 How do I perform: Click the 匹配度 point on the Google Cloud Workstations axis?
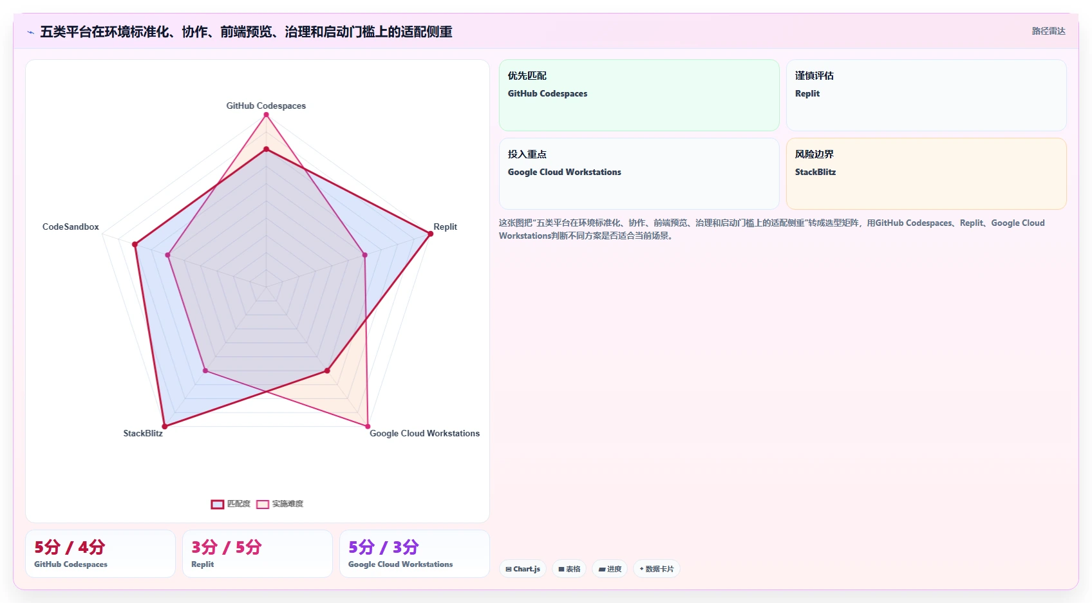point(327,371)
